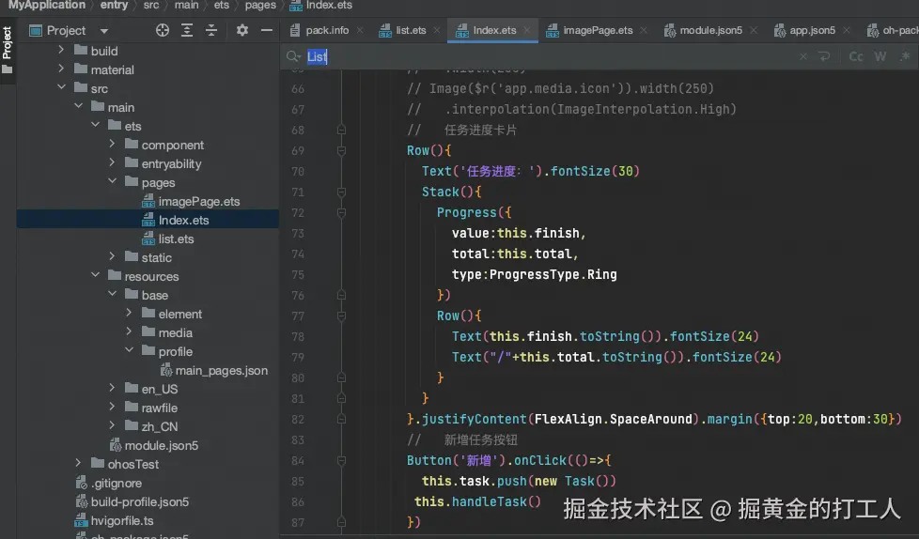This screenshot has width=919, height=539.
Task: Collapse the src folder
Action: click(61, 88)
